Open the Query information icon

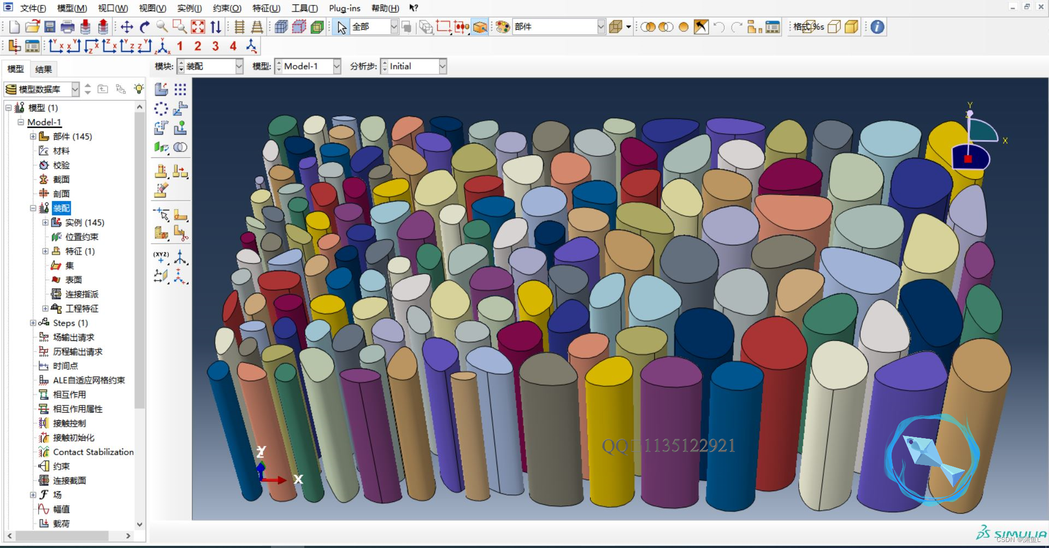(877, 27)
